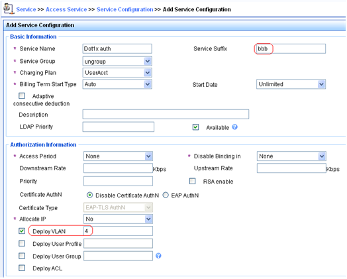Toggle the Adaptive consecutive deduction checkbox
Viewport: 347px width, 279px height.
(x=22, y=95)
